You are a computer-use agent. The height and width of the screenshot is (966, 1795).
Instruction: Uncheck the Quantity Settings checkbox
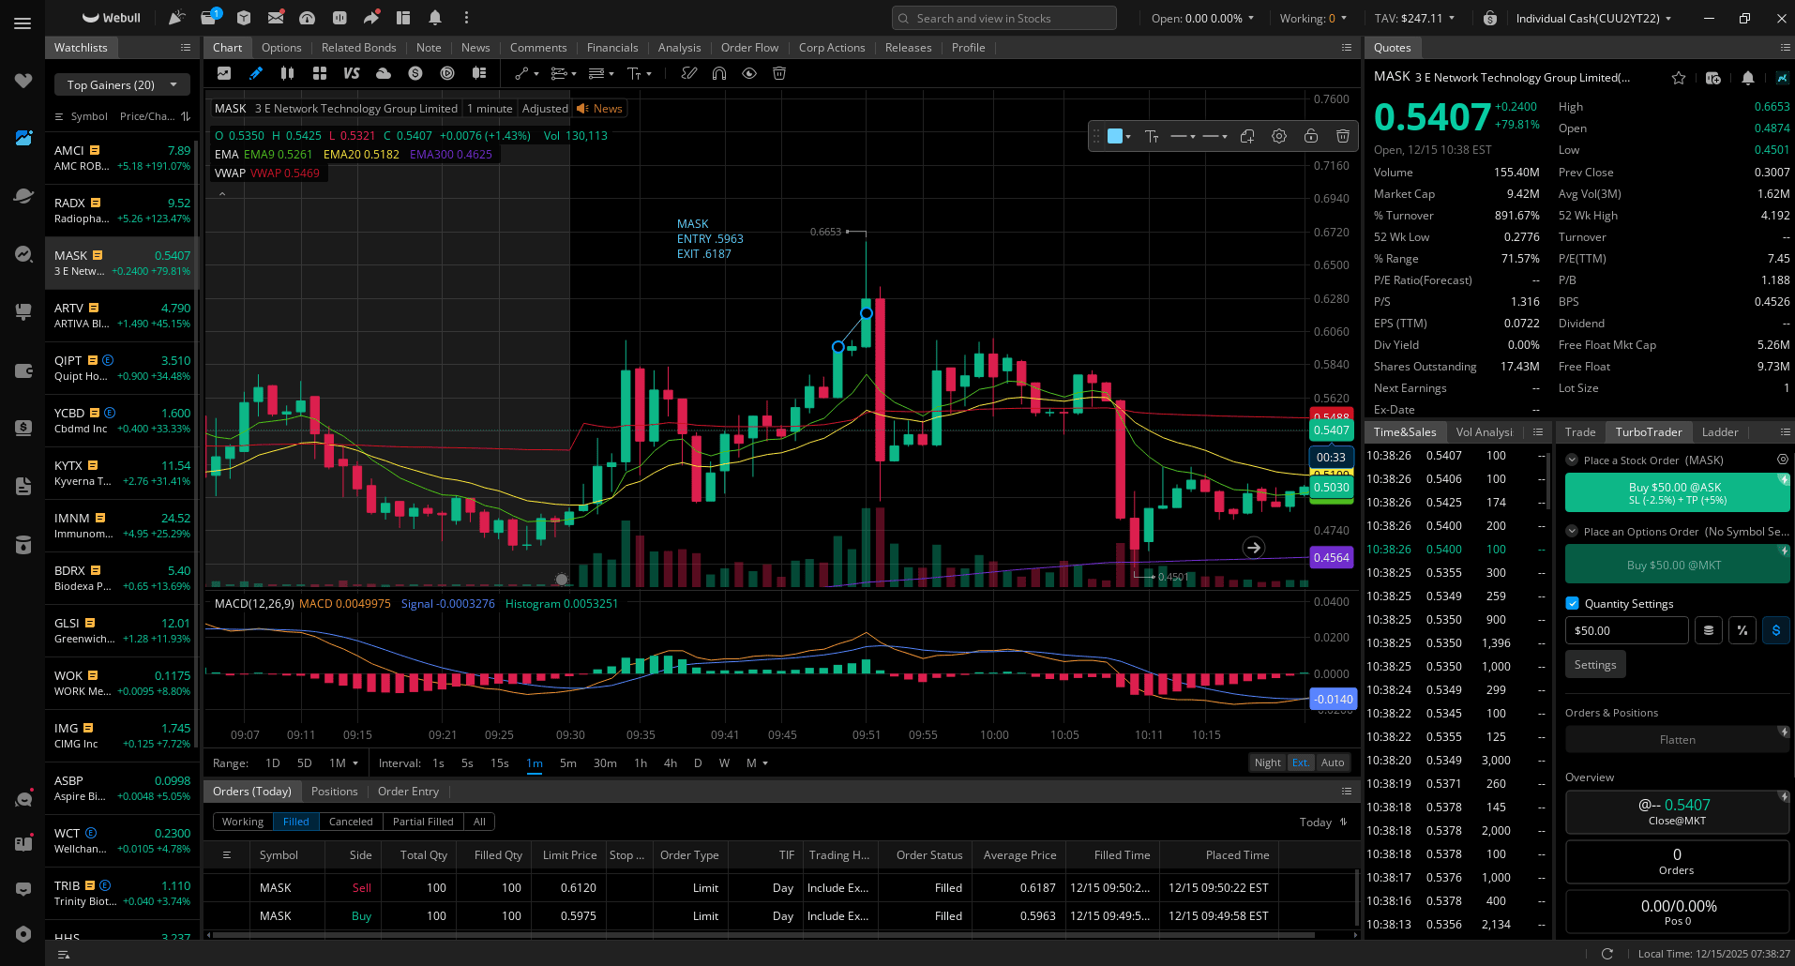[x=1573, y=603]
